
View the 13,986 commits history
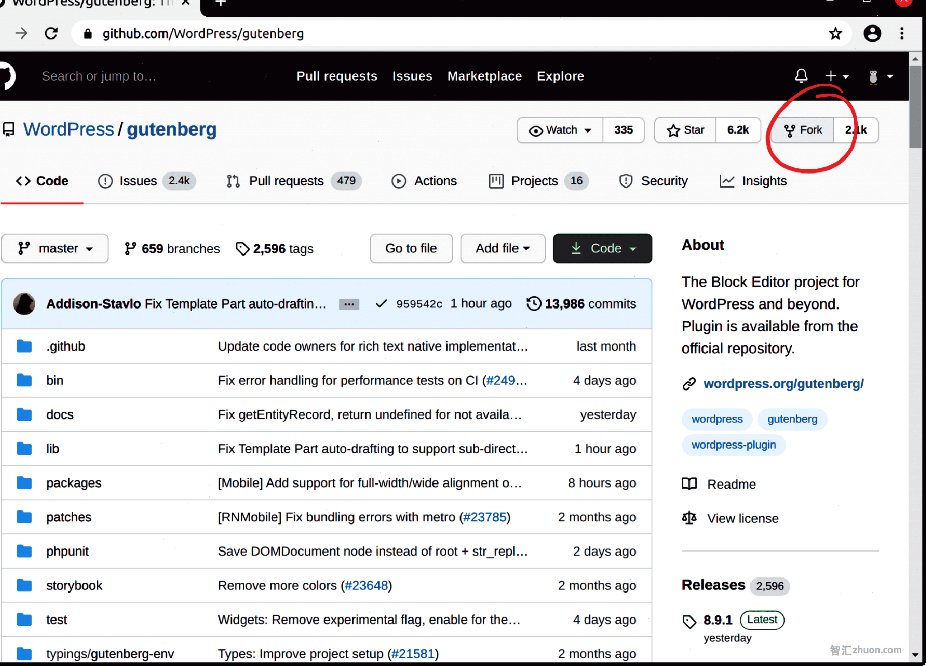581,304
